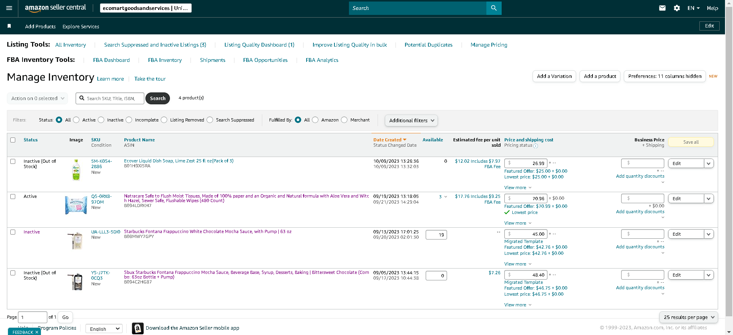Screen dimensions: 733x335
Task: Open the Help link in header
Action: tap(712, 8)
